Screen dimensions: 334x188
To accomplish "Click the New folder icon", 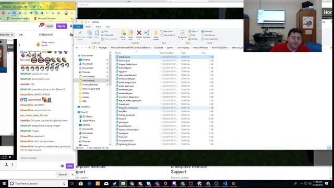I will pos(156,33).
